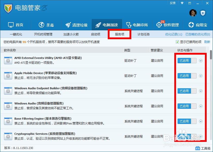Open 已忽略的优化项(0) link

click(198, 34)
